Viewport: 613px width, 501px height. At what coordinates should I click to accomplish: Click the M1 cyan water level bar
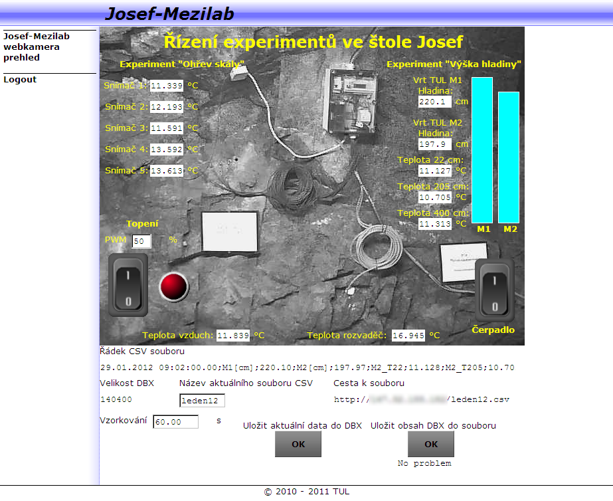coord(482,150)
